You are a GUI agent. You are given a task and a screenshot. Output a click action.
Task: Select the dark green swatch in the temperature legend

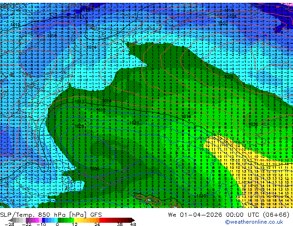pos(60,220)
